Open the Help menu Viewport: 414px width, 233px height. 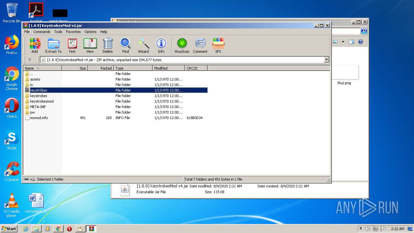(103, 32)
